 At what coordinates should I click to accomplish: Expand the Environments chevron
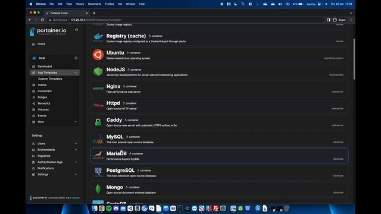(76, 150)
